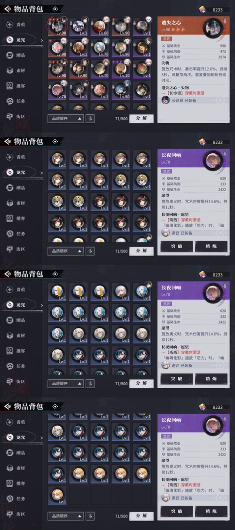Screen dimensions: 235x530
Task: Open the 播客 sidebar icon in topmost panel
Action: point(10,86)
